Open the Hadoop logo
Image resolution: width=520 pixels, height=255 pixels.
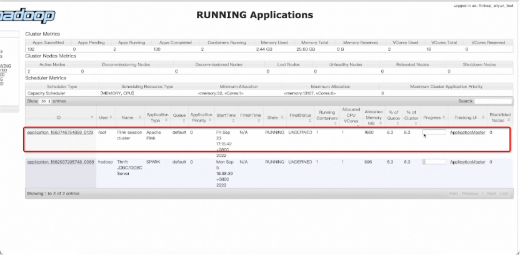[27, 16]
